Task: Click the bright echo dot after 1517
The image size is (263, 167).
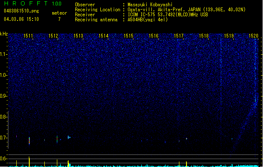Action: click(186, 139)
